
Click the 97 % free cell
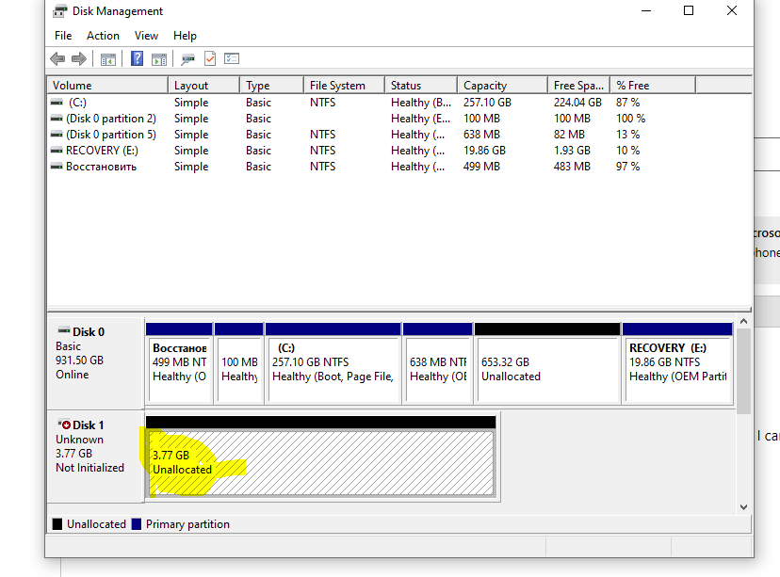point(627,167)
